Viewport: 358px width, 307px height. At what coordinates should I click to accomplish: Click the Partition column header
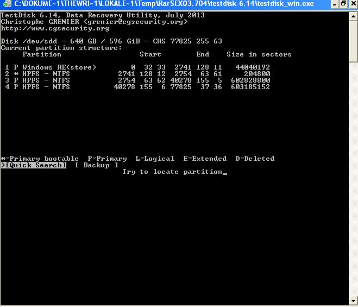pos(42,54)
